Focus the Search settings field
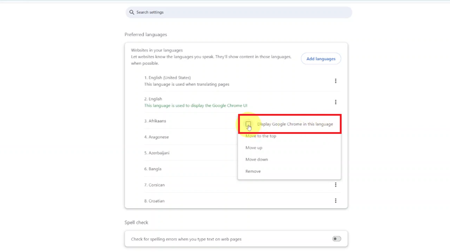The height and width of the screenshot is (252, 450). 239,13
